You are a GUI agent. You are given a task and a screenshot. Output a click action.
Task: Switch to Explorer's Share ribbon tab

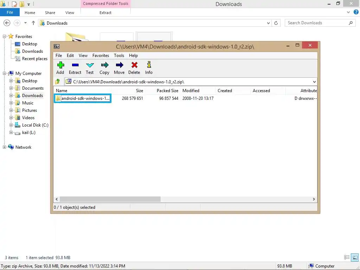coord(50,13)
